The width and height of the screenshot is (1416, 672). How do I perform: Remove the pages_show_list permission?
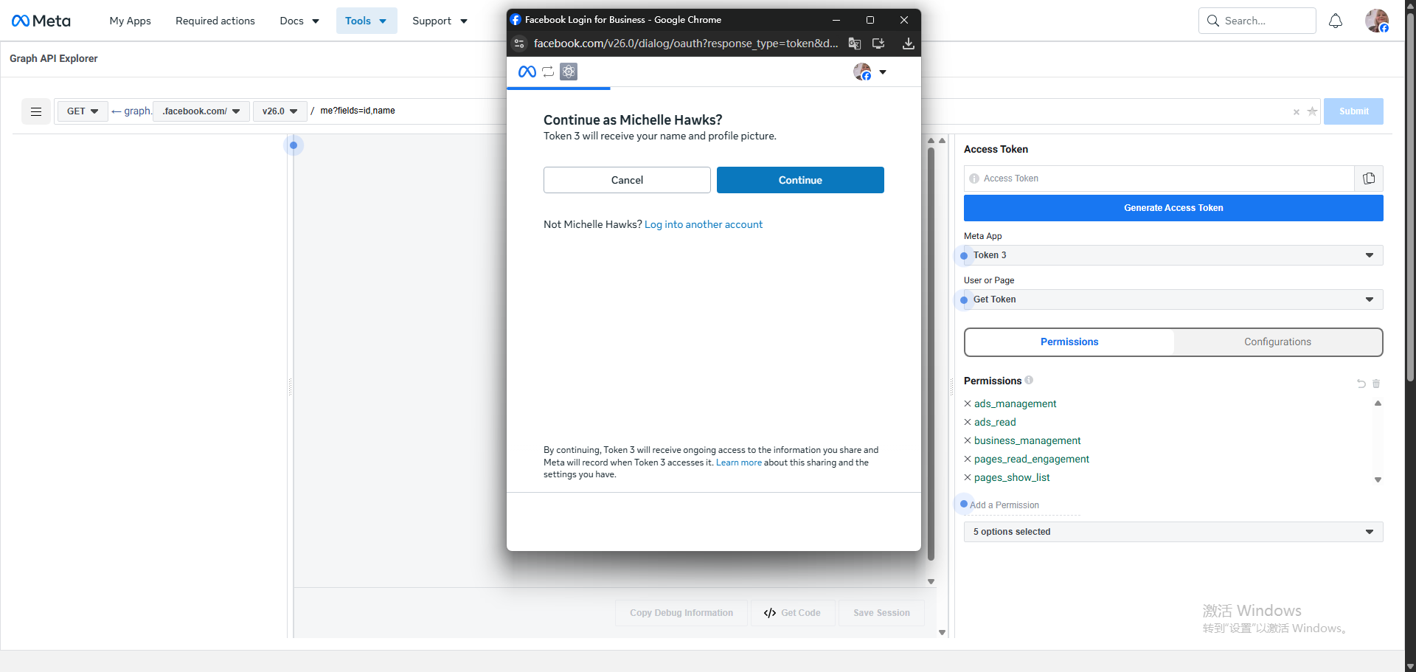coord(968,477)
